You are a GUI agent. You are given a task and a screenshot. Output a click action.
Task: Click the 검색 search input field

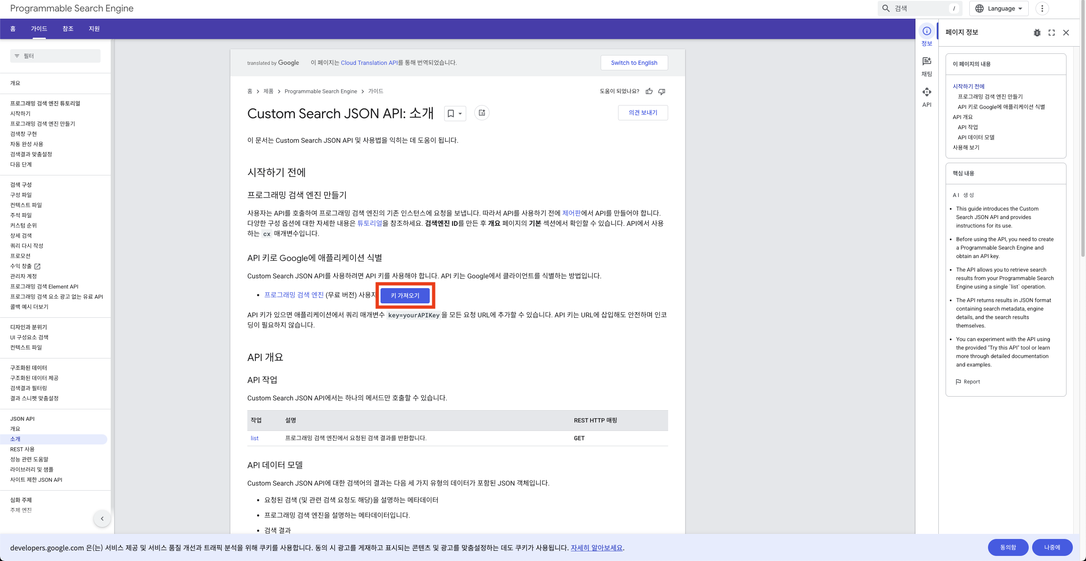point(921,8)
